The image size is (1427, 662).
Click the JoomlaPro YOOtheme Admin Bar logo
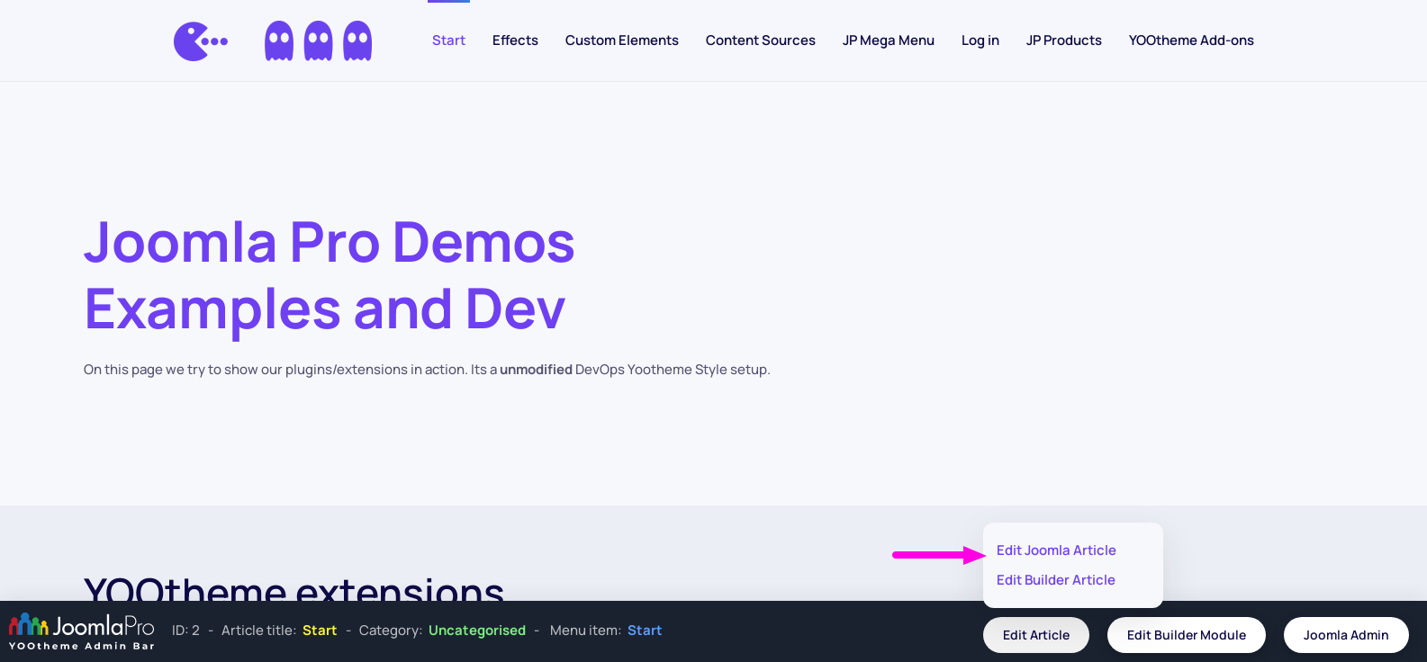[x=82, y=631]
